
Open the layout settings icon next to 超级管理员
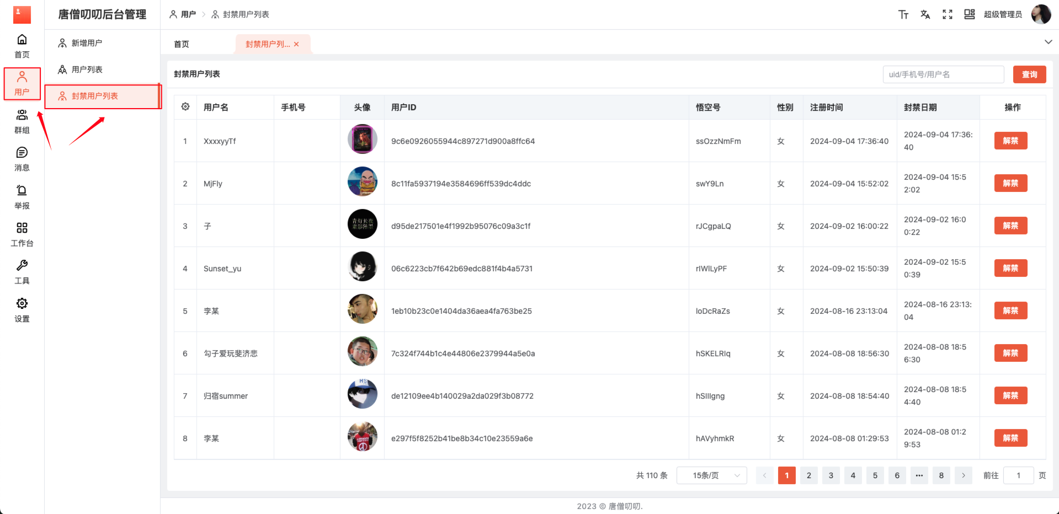point(969,14)
